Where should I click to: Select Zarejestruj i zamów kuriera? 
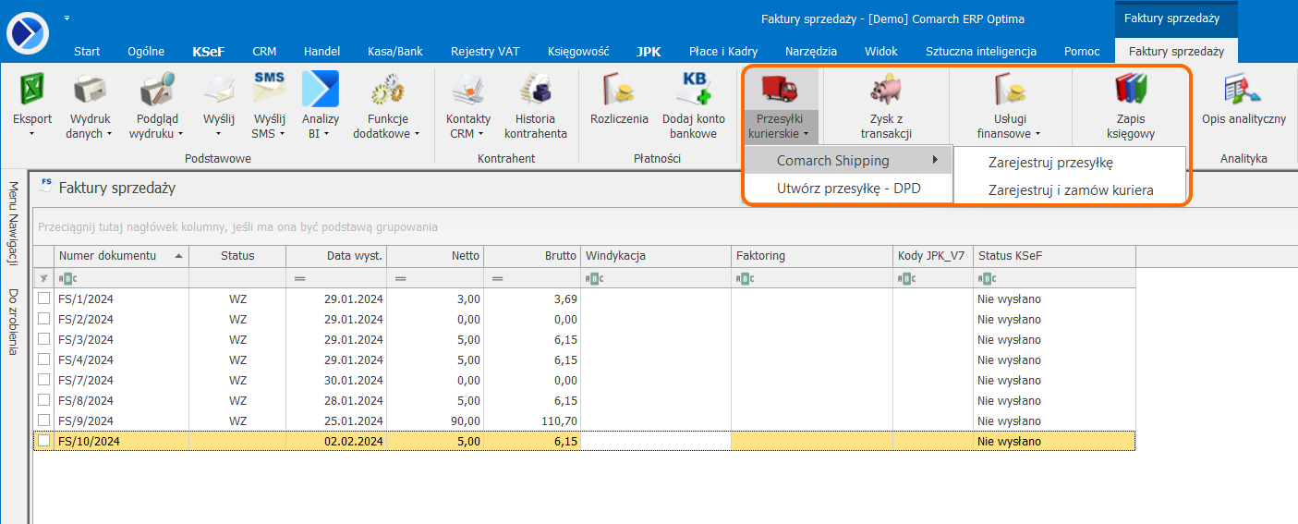click(x=1069, y=191)
